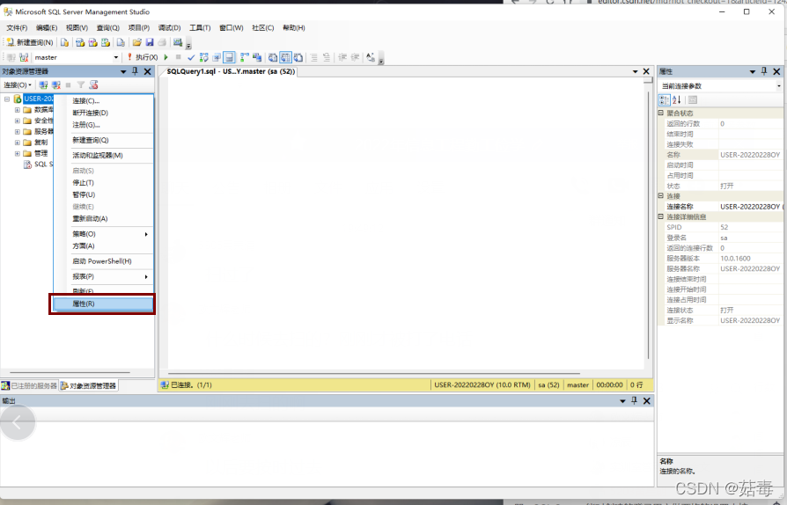This screenshot has height=505, width=787.
Task: Click Comment Out Selected Lines icon
Action: pos(313,57)
